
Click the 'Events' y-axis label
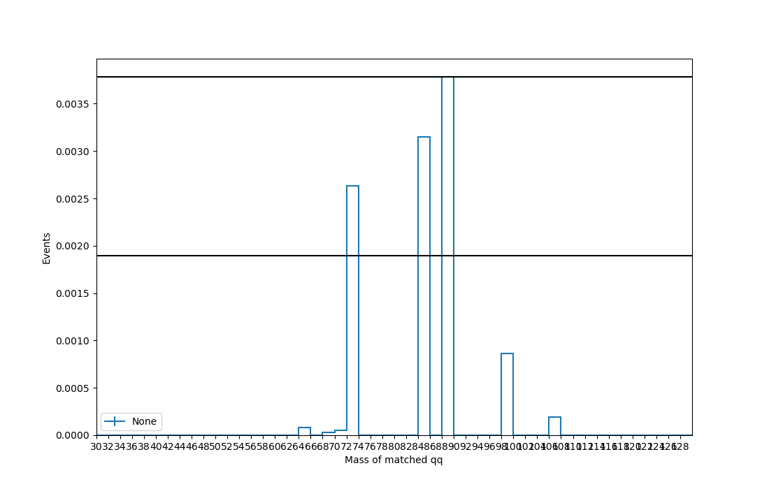[x=47, y=249]
